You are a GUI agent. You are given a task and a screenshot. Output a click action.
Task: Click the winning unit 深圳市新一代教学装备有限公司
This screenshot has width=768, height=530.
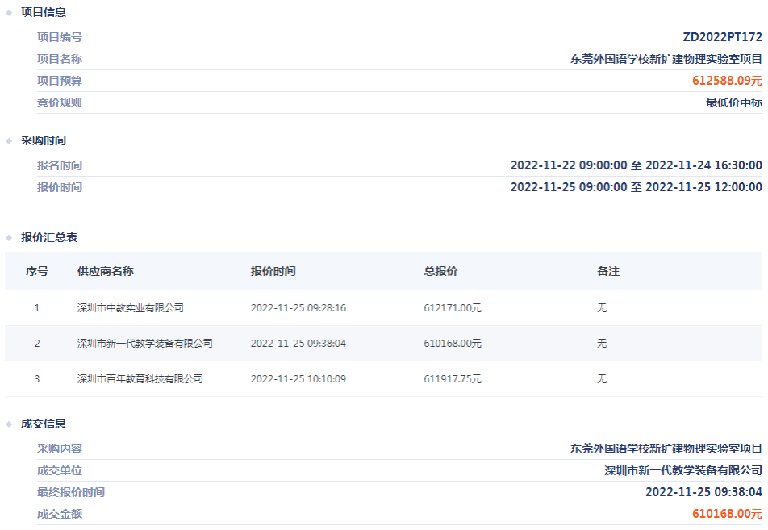coord(683,471)
